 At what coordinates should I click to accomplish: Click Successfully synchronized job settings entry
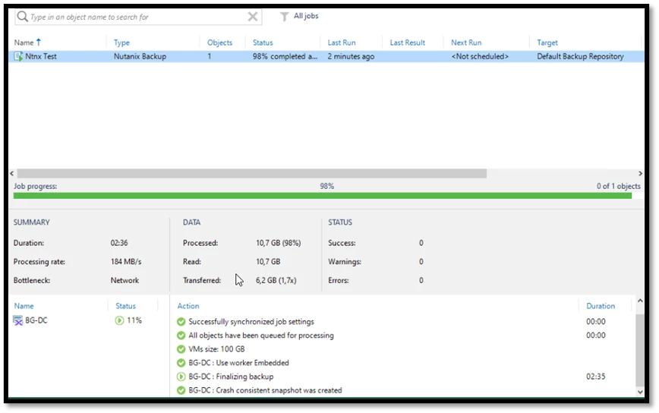(251, 322)
